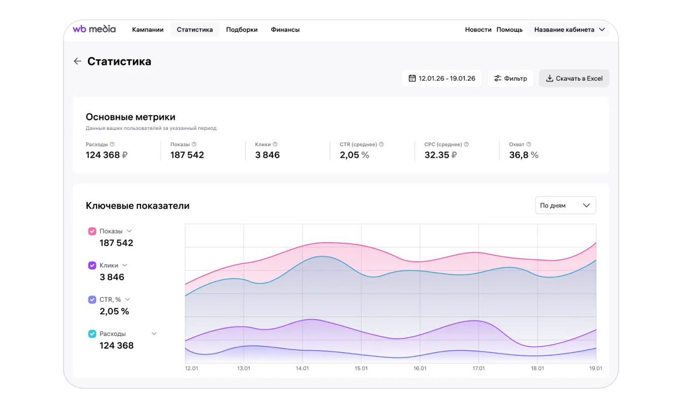This screenshot has height=407, width=682.
Task: Click the WB Media logo
Action: 94,29
